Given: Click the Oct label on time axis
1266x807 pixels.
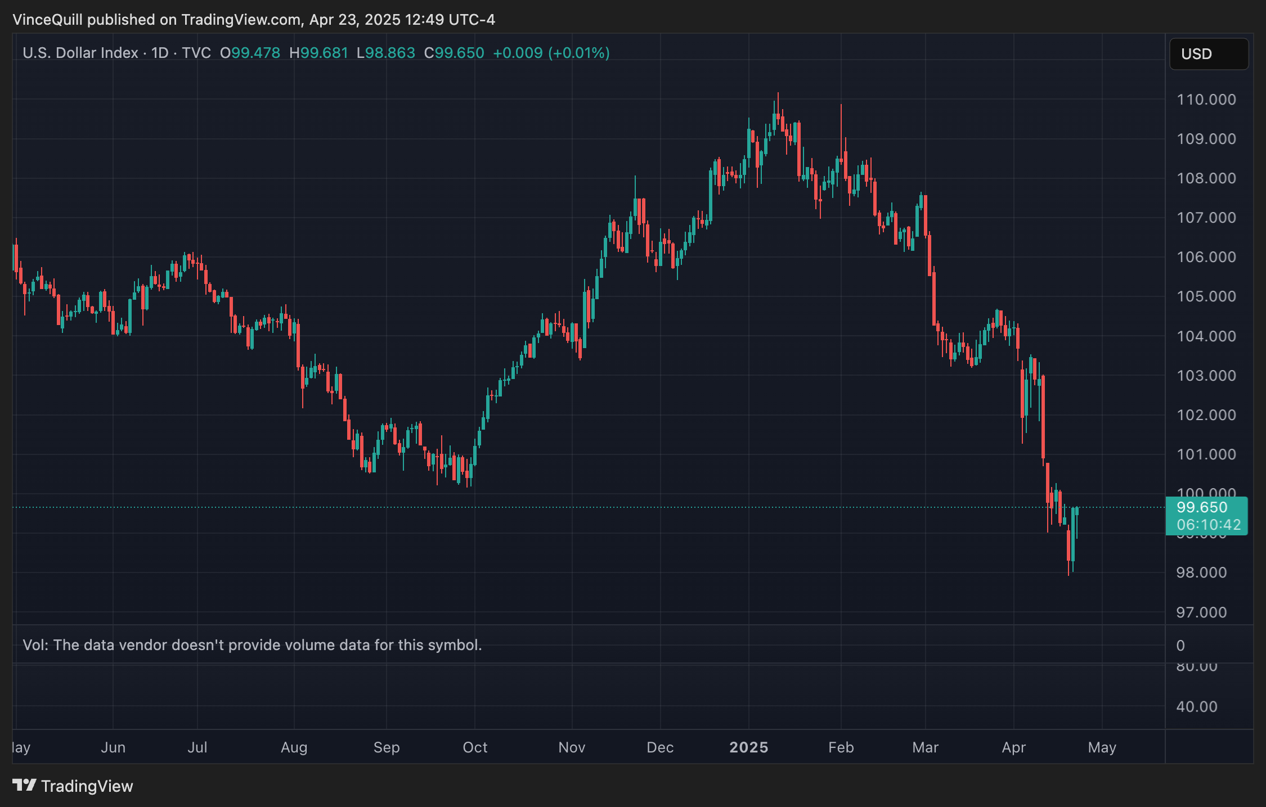Looking at the screenshot, I should pyautogui.click(x=475, y=747).
